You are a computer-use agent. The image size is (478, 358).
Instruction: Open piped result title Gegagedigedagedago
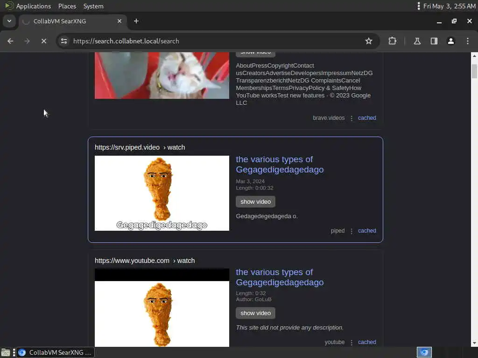[x=280, y=165]
